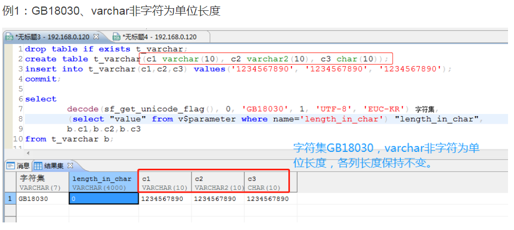
Task: Close the 无标题3 editor tab
Action: click(96, 37)
